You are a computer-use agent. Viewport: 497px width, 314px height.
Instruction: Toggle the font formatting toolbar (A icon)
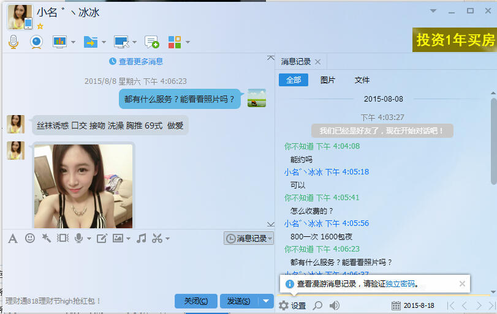click(x=12, y=238)
